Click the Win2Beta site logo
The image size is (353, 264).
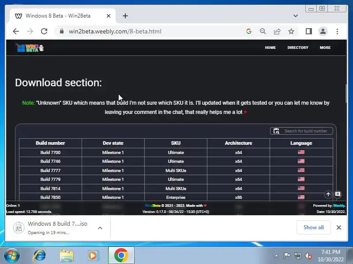click(30, 48)
